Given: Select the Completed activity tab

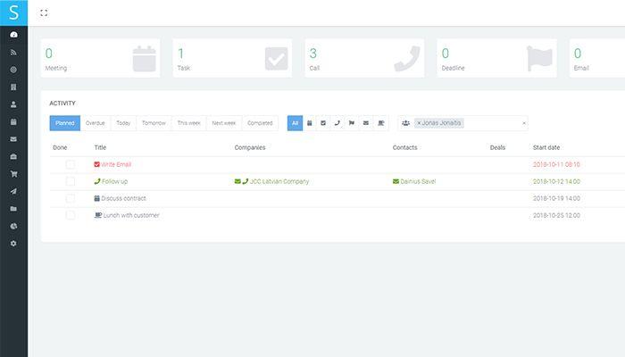Looking at the screenshot, I should (x=260, y=123).
